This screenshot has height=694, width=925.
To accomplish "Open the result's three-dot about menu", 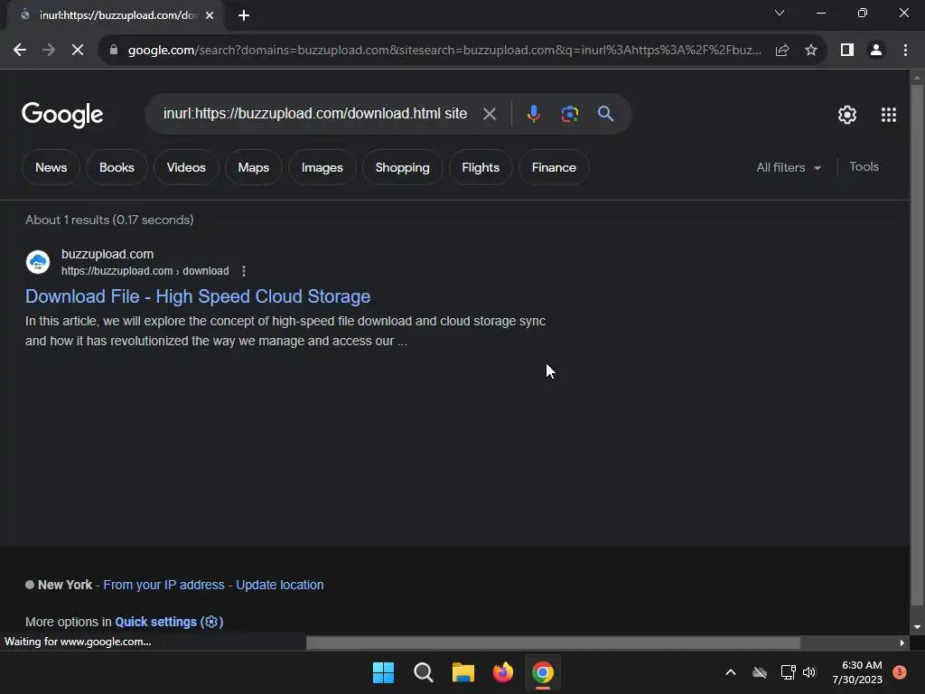I will (244, 271).
